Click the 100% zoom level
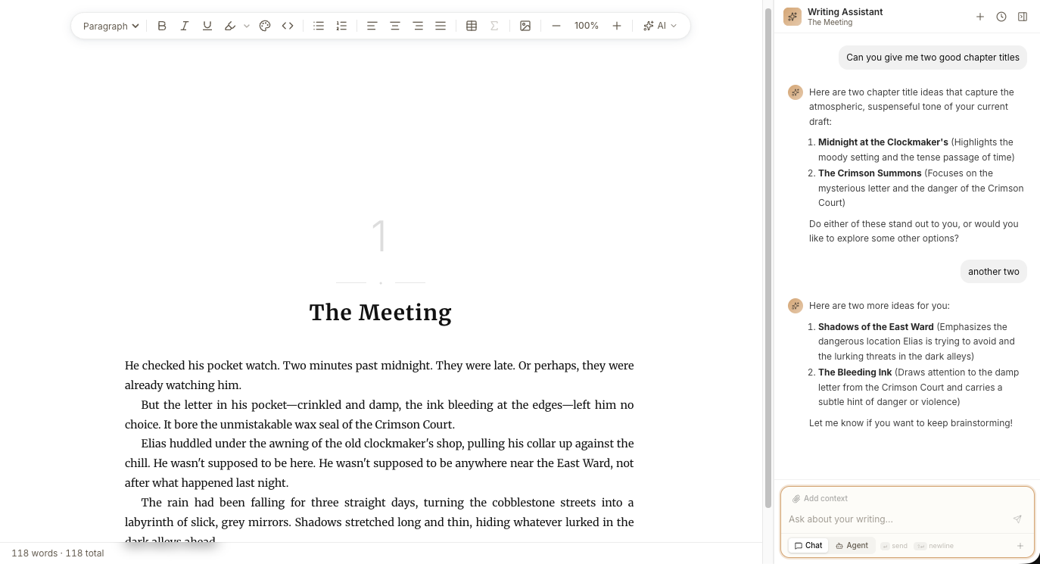1040x564 pixels. point(587,26)
